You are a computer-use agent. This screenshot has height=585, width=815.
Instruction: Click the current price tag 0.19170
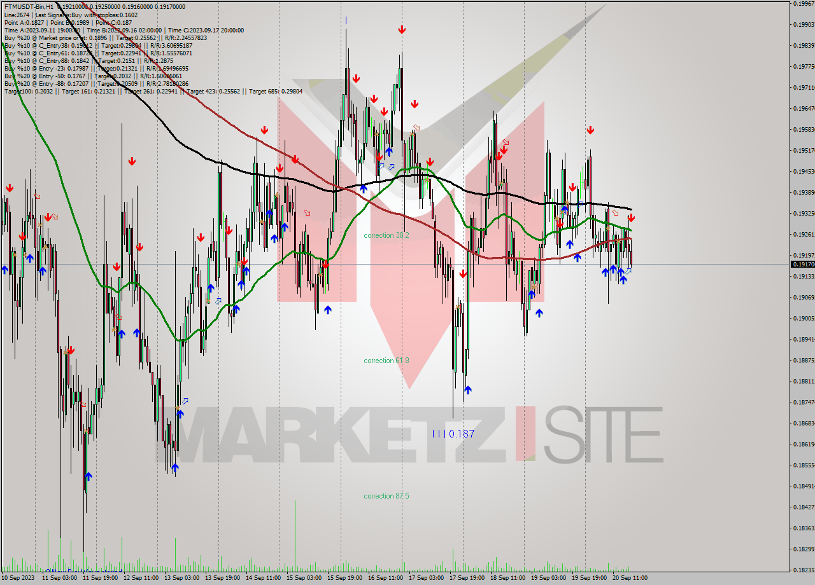click(x=802, y=264)
